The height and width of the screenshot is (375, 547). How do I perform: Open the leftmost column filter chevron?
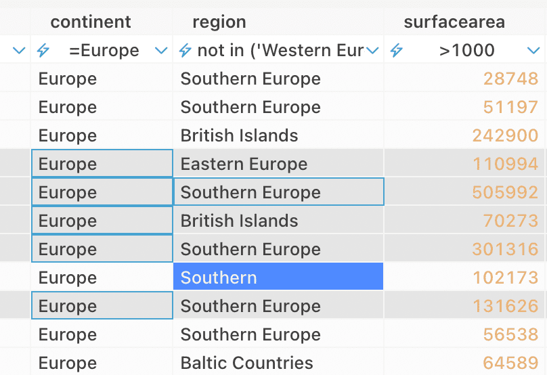pos(19,51)
